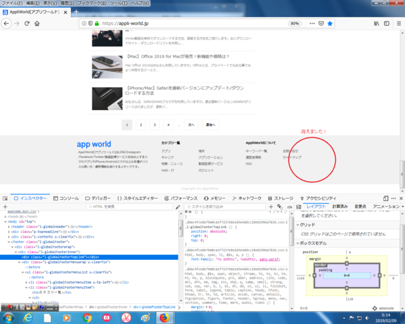Collapse the footer l-globalFooter node
405x324 pixels.
(x=8, y=241)
